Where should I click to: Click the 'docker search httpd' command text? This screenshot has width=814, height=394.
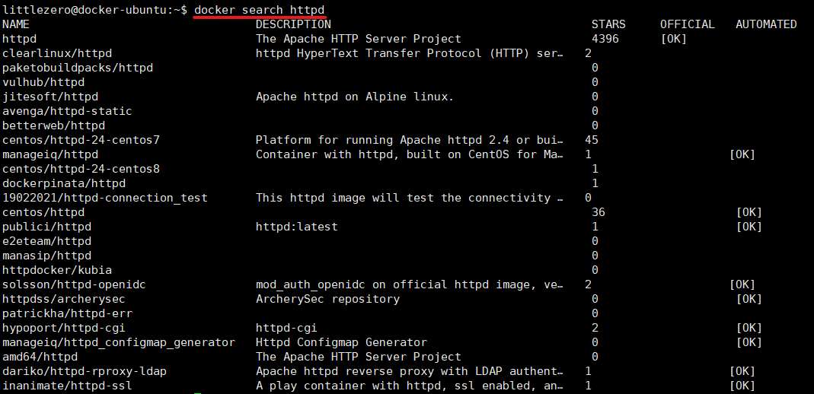[260, 10]
